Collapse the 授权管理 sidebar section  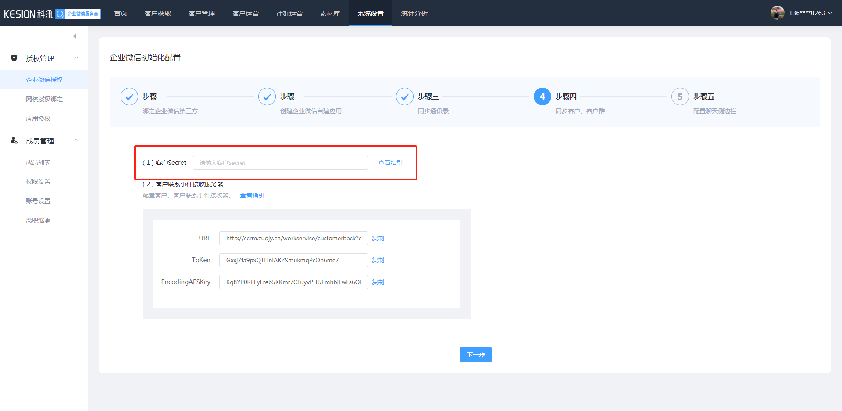pyautogui.click(x=76, y=58)
